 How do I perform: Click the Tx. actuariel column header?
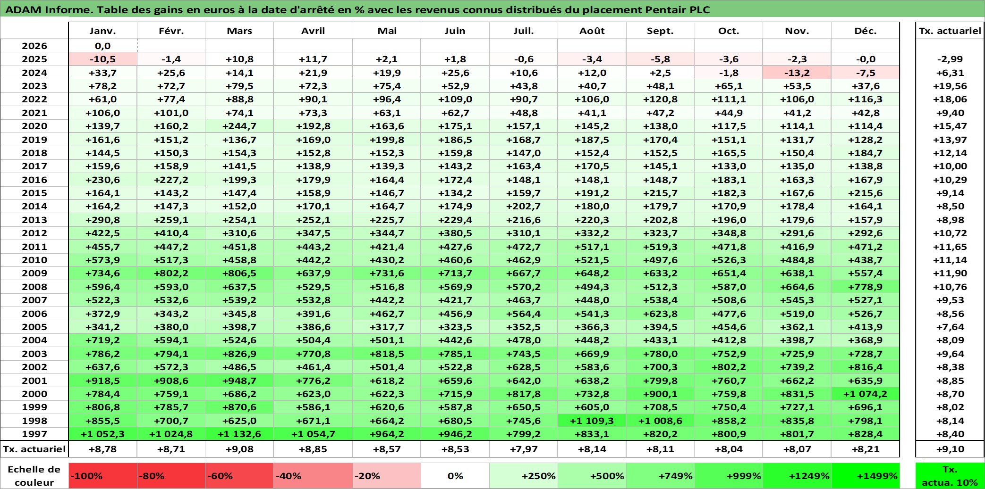[x=950, y=31]
